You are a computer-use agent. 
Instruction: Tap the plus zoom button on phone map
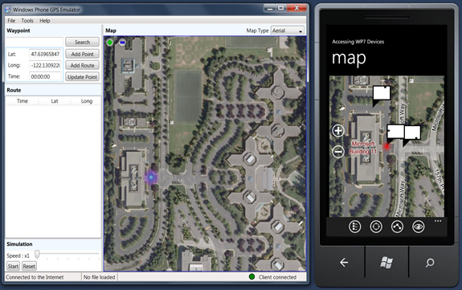(x=338, y=131)
